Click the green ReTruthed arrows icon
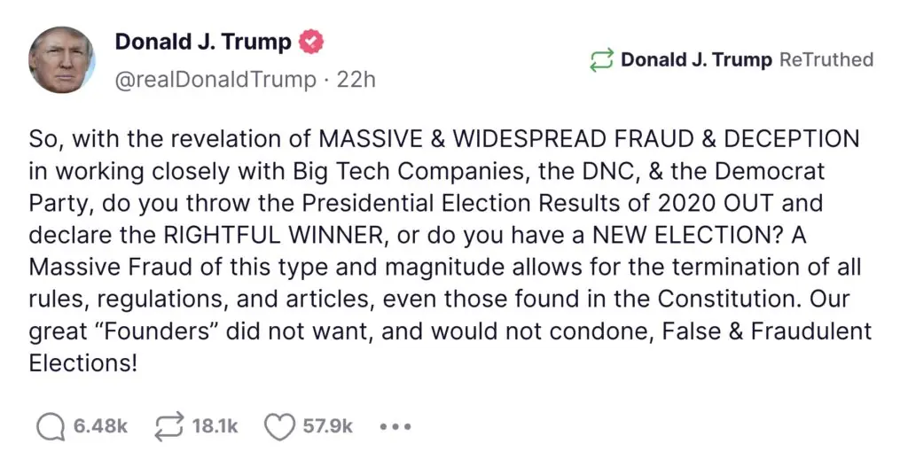 (601, 60)
